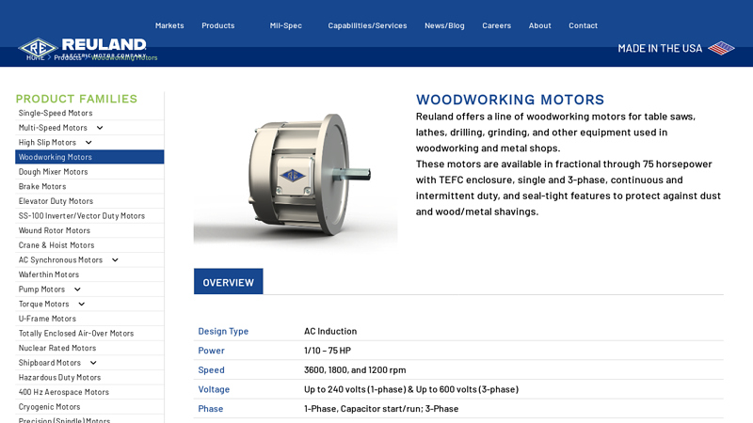Open Pump Motors link
753x423 pixels.
[x=41, y=290]
